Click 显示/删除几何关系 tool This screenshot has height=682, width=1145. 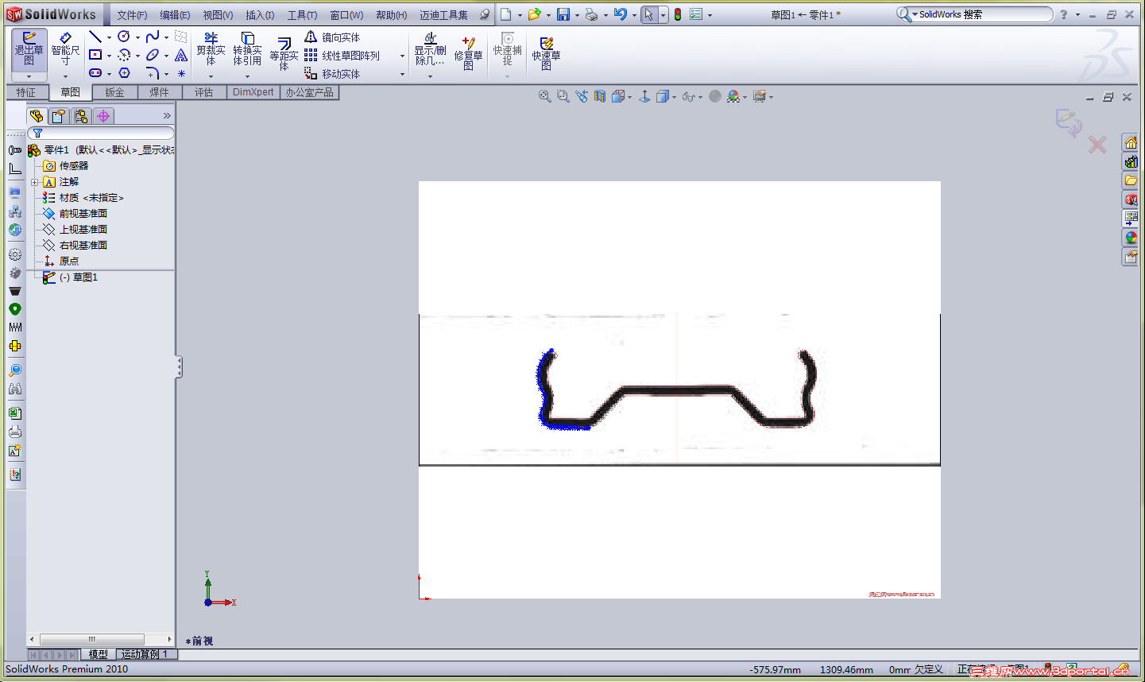point(430,49)
